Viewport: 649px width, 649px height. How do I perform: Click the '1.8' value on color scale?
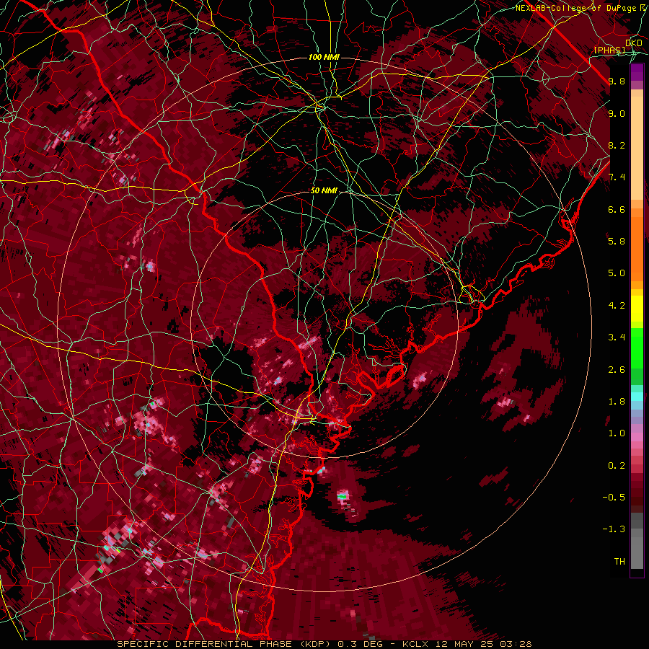pyautogui.click(x=617, y=402)
